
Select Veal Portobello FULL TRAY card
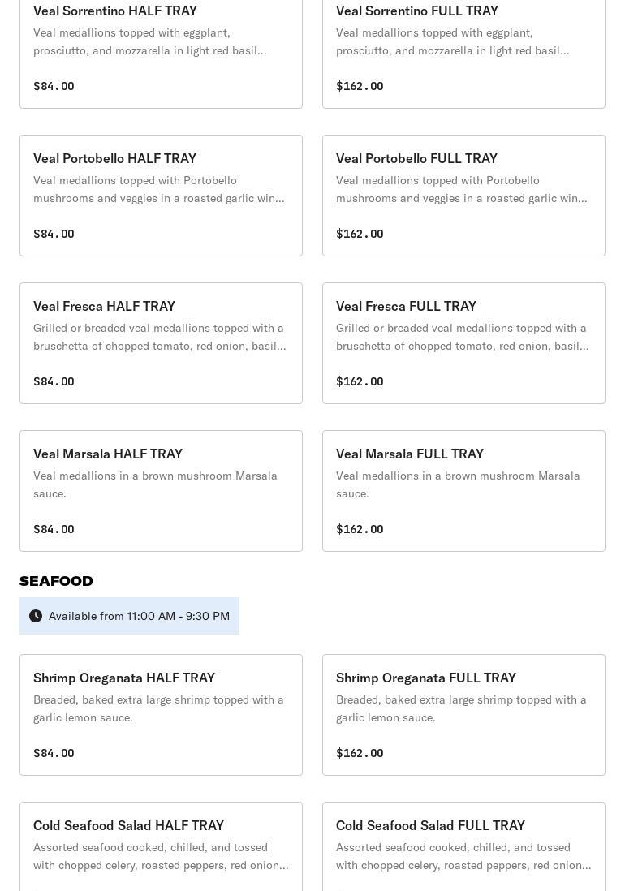(x=463, y=196)
